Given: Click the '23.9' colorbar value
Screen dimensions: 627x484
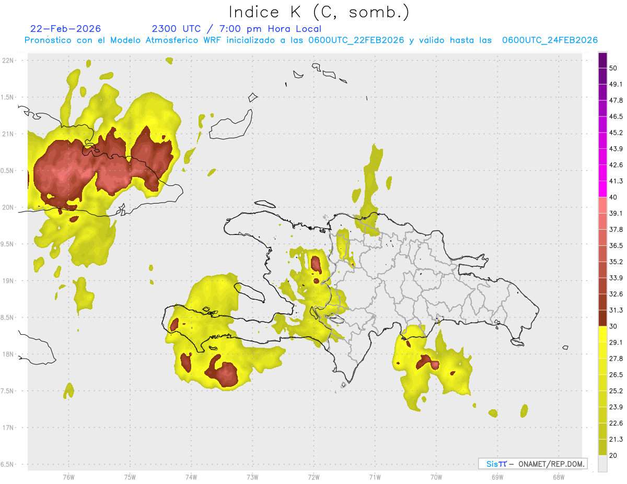Looking at the screenshot, I should (616, 407).
